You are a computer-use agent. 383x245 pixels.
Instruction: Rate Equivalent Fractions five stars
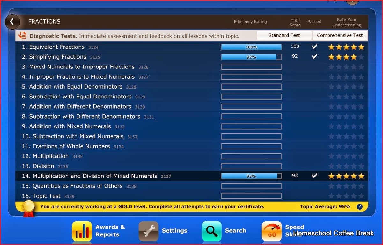361,47
